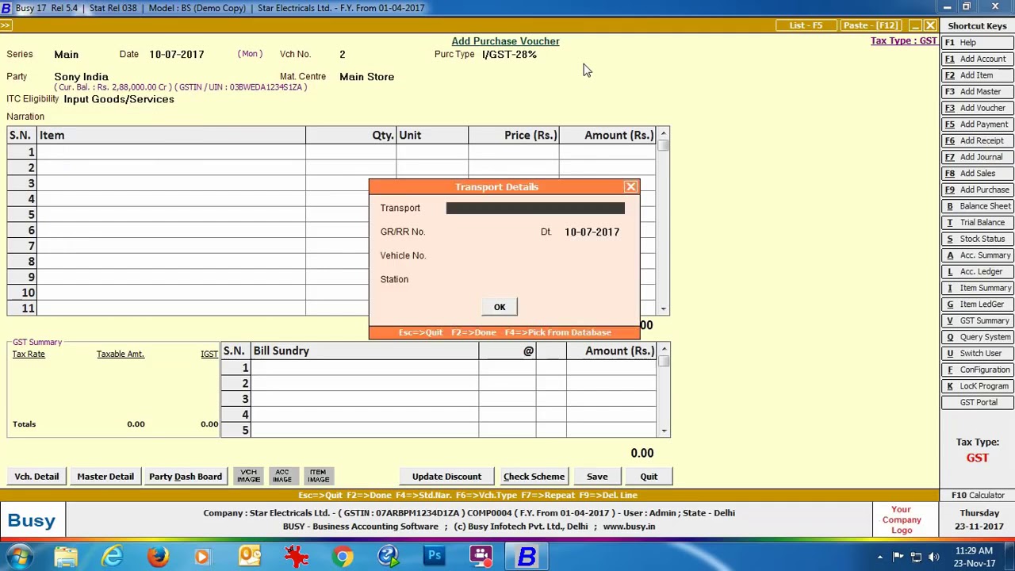The width and height of the screenshot is (1015, 571).
Task: Click Your Company Logo placeholder
Action: [902, 520]
